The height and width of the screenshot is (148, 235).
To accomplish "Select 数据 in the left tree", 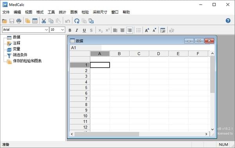I will [x=16, y=37].
